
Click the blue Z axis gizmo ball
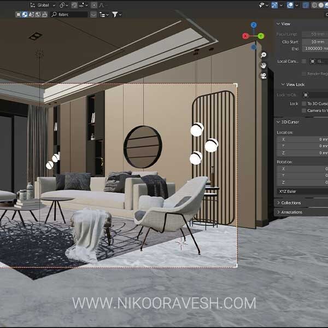tap(254, 25)
